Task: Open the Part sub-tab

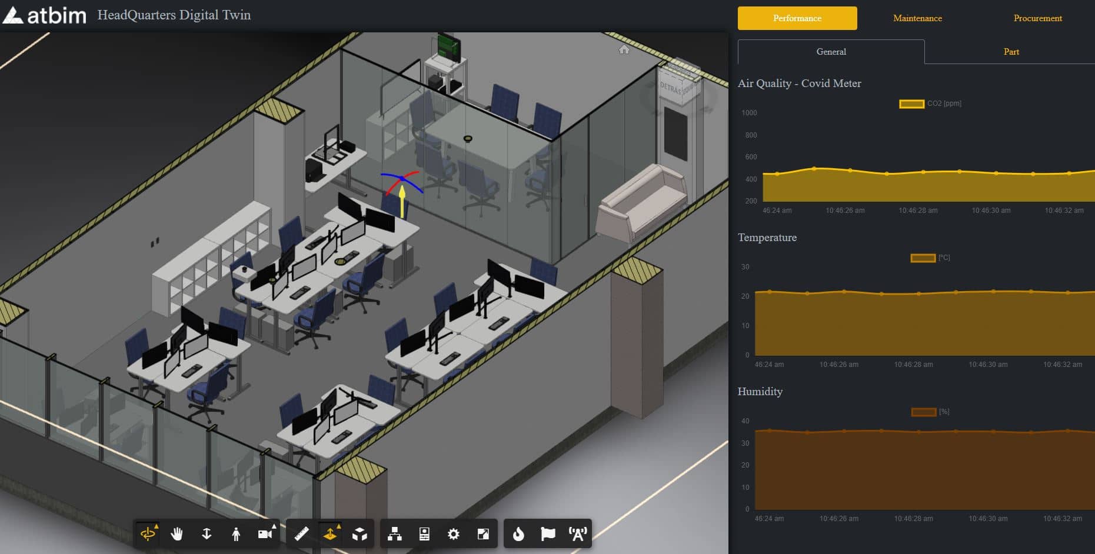Action: click(x=1011, y=52)
